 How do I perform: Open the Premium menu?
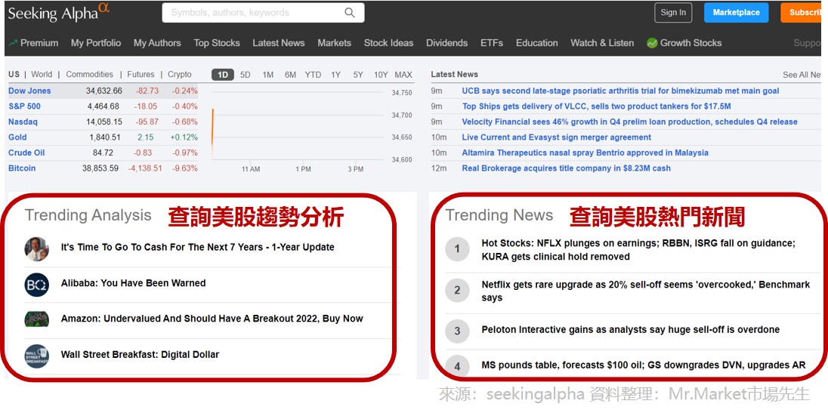[39, 43]
